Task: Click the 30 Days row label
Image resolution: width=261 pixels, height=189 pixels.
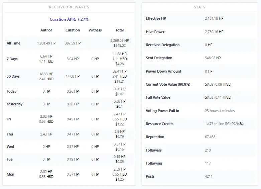Action: (x=13, y=76)
